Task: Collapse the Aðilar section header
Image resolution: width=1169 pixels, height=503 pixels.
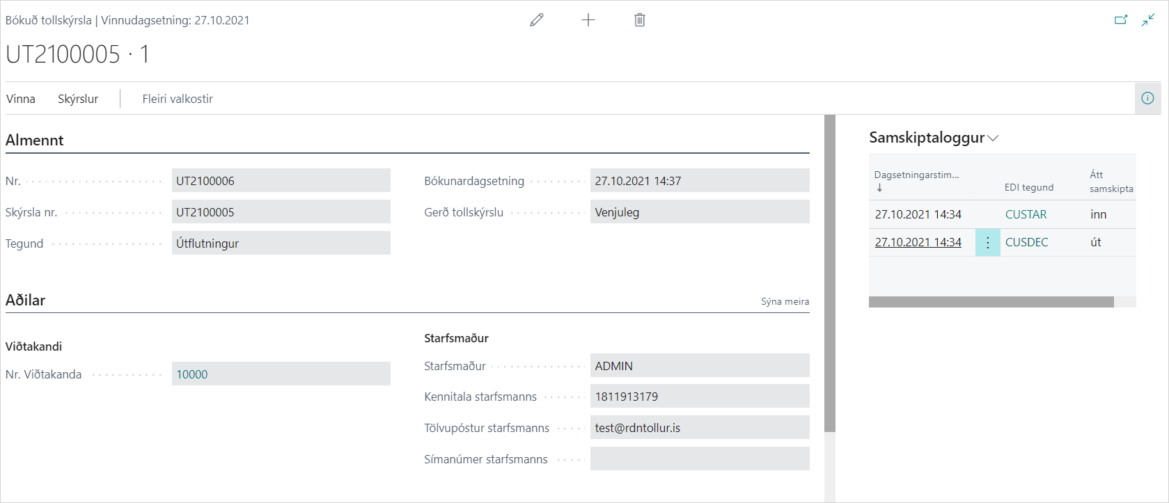Action: pyautogui.click(x=26, y=300)
